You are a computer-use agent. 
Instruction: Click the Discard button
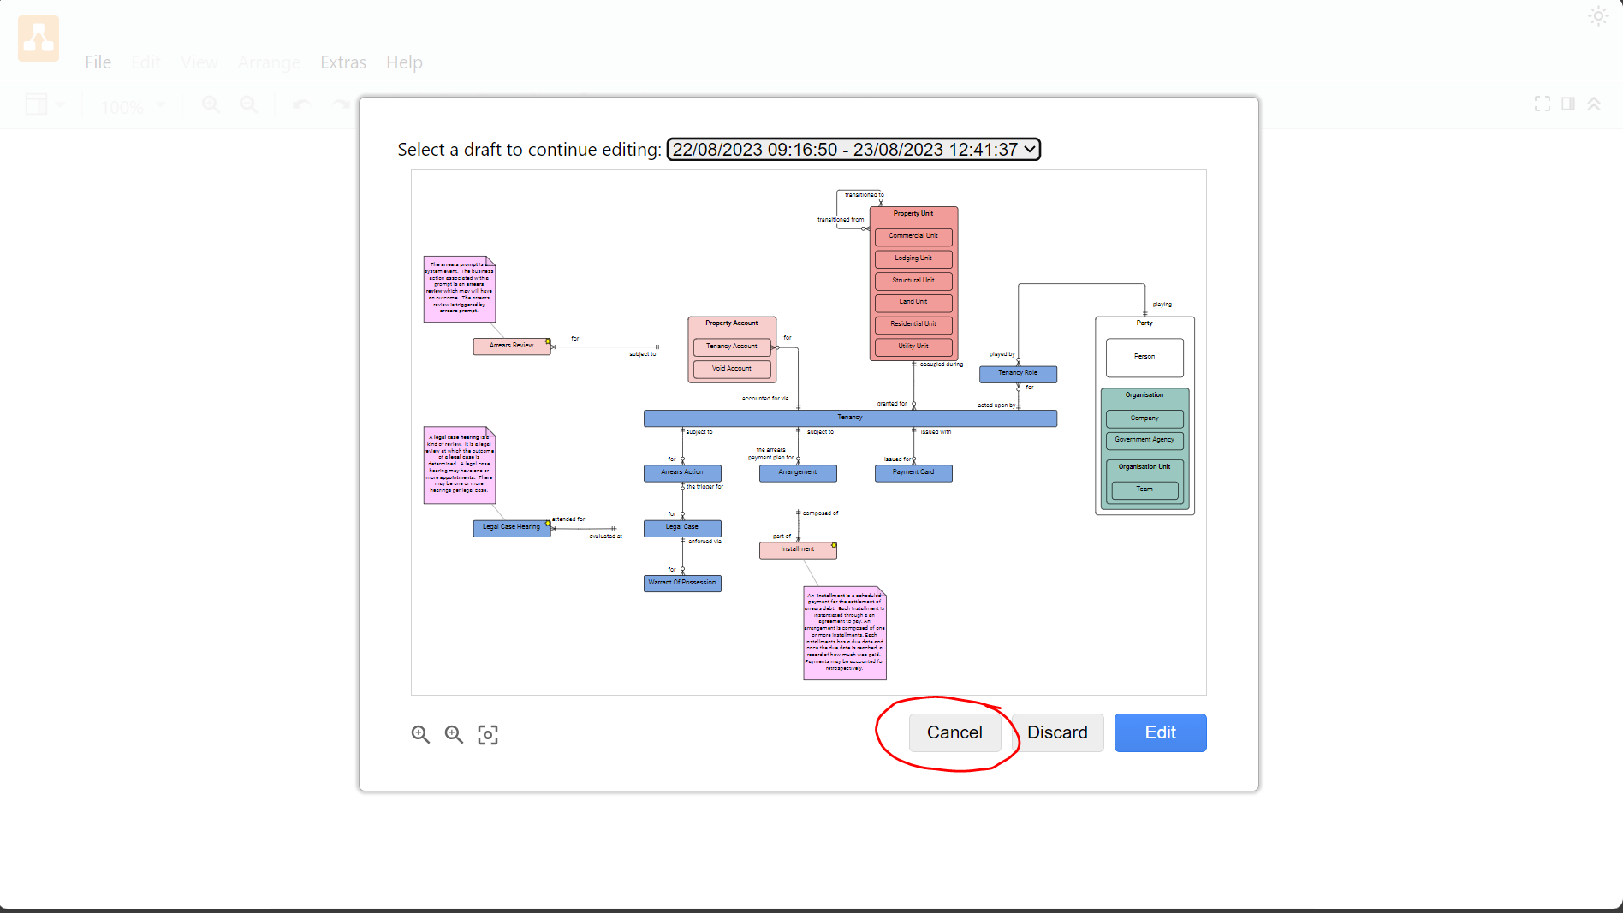pyautogui.click(x=1057, y=732)
